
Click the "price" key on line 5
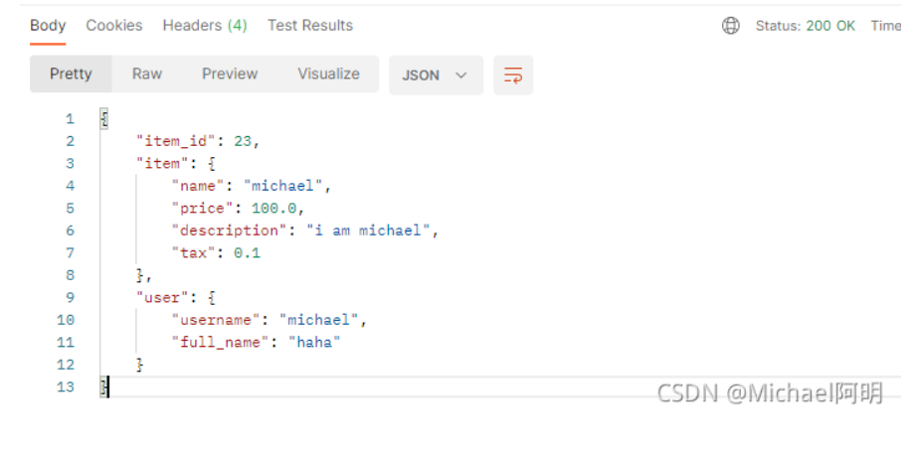(202, 209)
